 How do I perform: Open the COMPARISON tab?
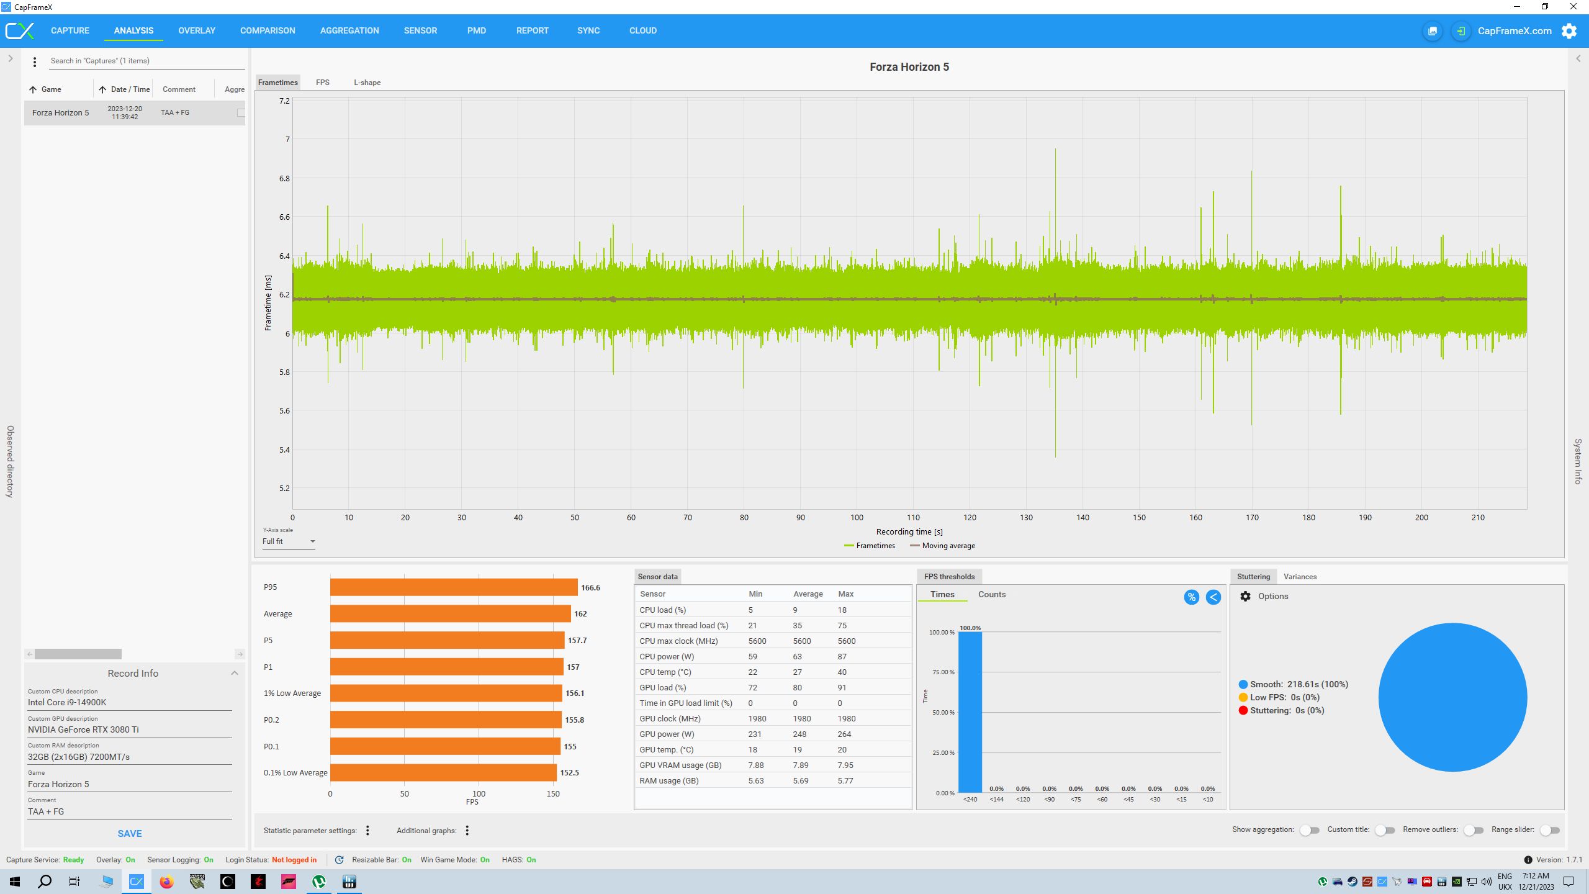click(268, 30)
